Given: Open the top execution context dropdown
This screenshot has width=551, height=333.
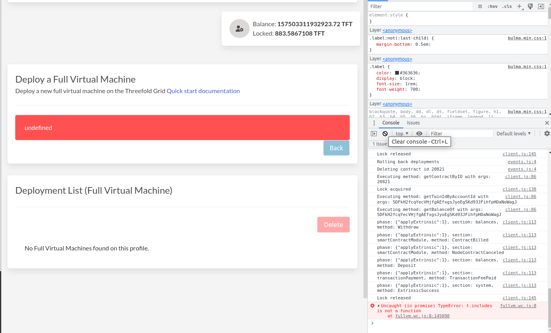Looking at the screenshot, I should pyautogui.click(x=401, y=133).
